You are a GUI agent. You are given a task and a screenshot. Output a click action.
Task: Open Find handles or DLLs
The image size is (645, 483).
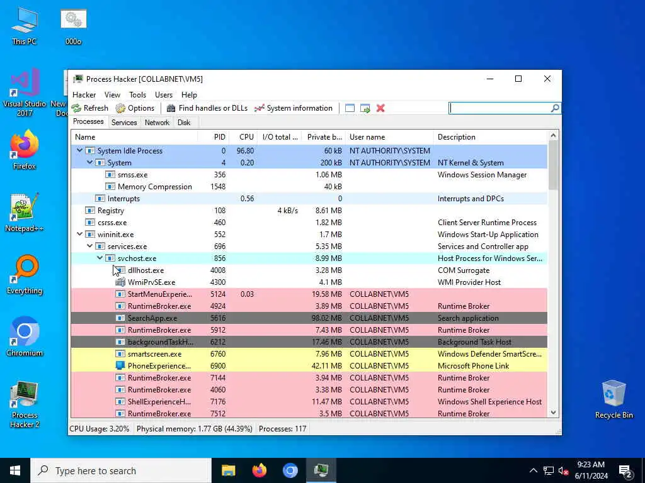[207, 108]
